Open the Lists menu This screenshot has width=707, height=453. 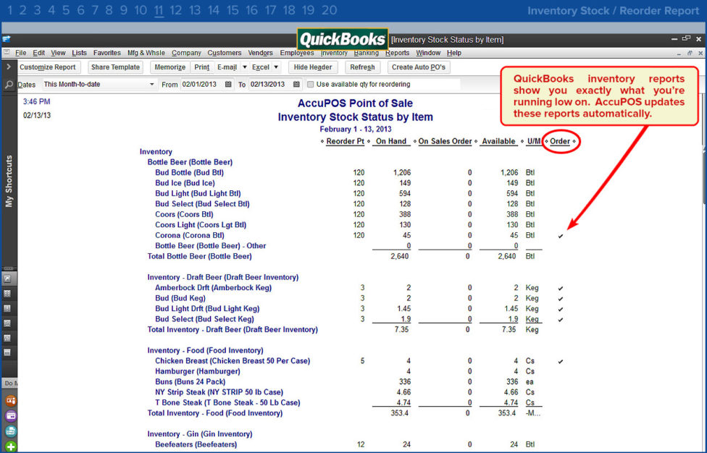pyautogui.click(x=80, y=53)
